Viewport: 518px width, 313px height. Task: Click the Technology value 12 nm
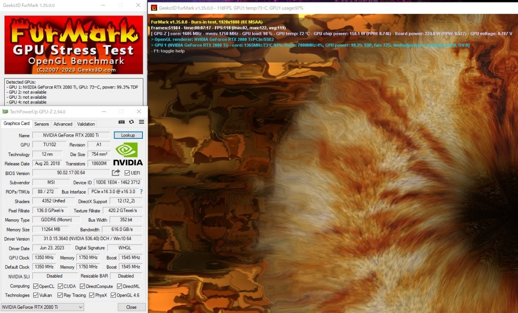click(48, 154)
